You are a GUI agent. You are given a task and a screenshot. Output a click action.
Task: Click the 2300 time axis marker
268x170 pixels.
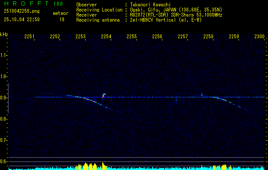click(259, 36)
